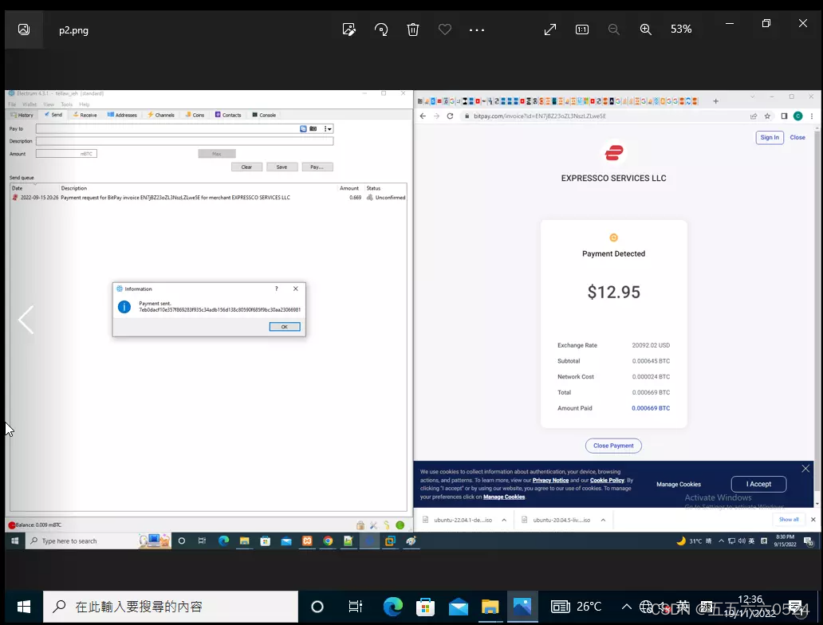Open Microsoft Store from the taskbar

coord(425,607)
